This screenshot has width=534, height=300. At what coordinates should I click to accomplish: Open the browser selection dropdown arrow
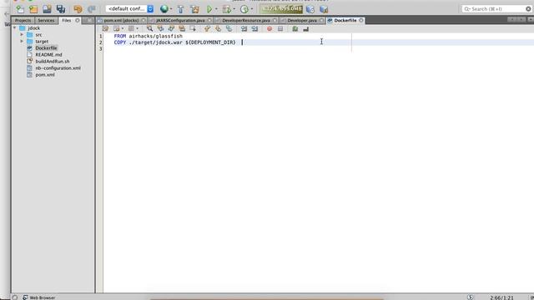(x=171, y=9)
